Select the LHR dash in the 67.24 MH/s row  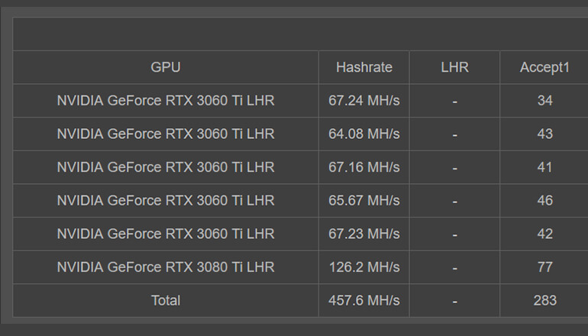click(x=455, y=102)
